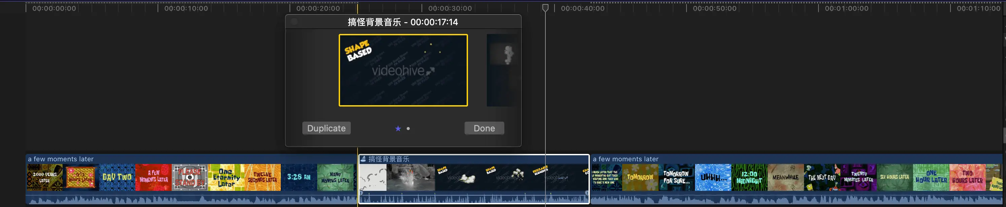Viewport: 1006px width, 207px height.
Task: Select the first 'a few moments later' clip title
Action: pyautogui.click(x=61, y=159)
